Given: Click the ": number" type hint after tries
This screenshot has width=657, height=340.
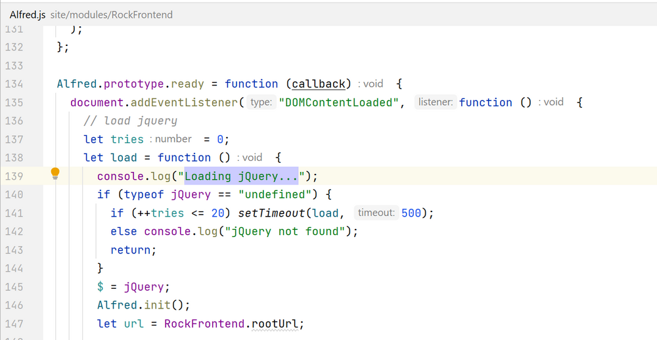Looking at the screenshot, I should point(171,139).
